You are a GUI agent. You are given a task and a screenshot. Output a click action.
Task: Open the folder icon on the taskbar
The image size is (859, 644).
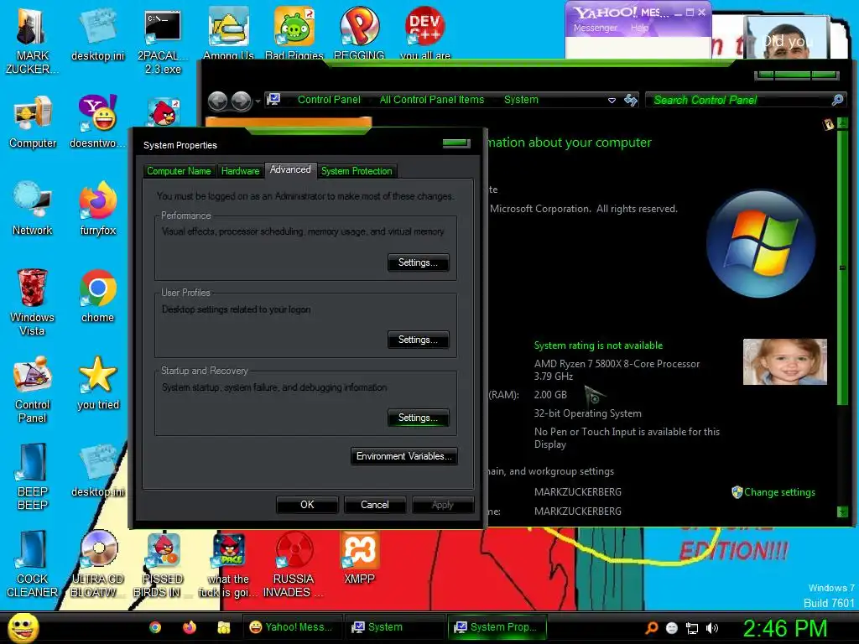223,627
